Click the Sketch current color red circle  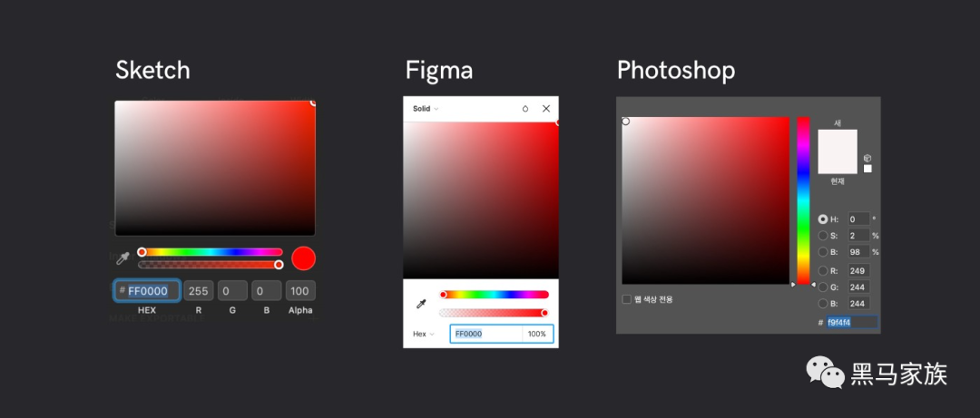point(304,258)
